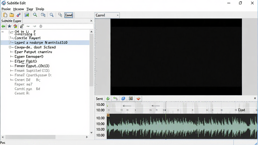Click the orange marker on waveform start
Viewport: 258px width, 145px height.
[x=108, y=115]
